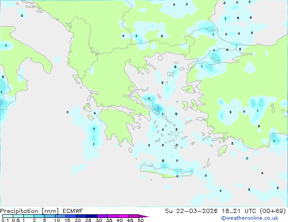Click the legend label '10'
This screenshot has width=288, height=222.
pos(57,220)
